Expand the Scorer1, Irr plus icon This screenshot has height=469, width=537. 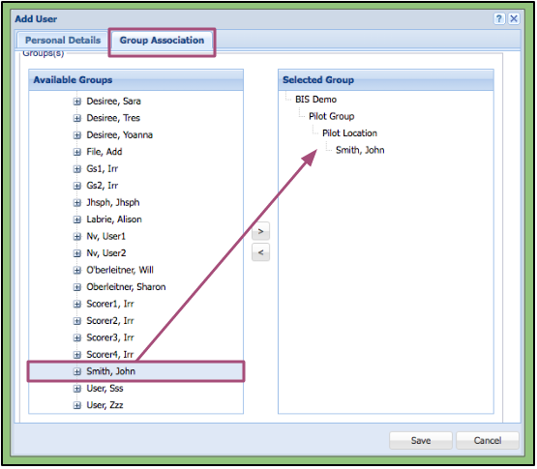pos(77,304)
